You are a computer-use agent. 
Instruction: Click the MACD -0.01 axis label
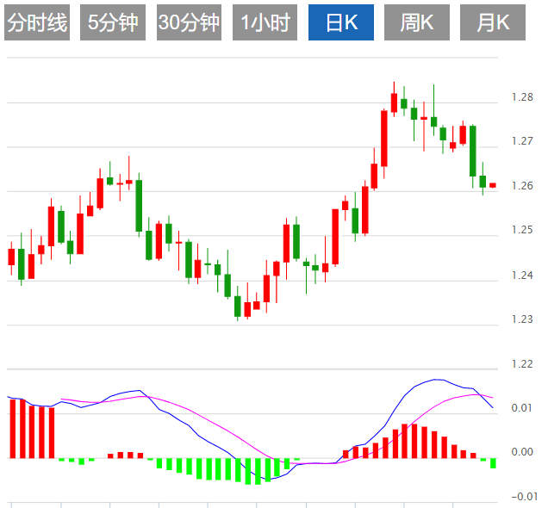pyautogui.click(x=524, y=497)
